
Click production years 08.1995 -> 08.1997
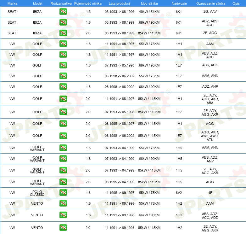pos(120,124)
